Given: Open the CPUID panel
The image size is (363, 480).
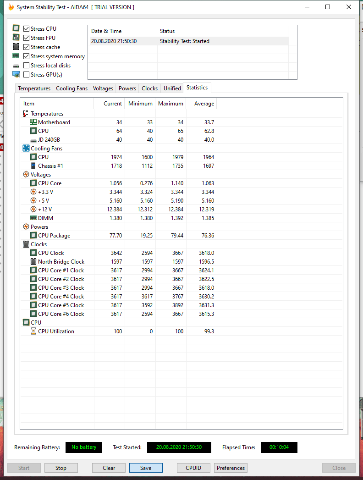Looking at the screenshot, I should click(193, 468).
